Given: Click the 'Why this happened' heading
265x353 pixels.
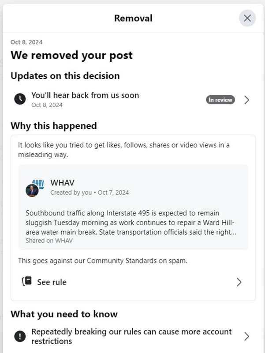Looking at the screenshot, I should [x=53, y=126].
